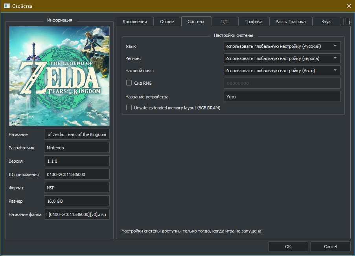Screen dimensions: 355x256
Task: Click the ID приложения label
Action: (x=24, y=174)
